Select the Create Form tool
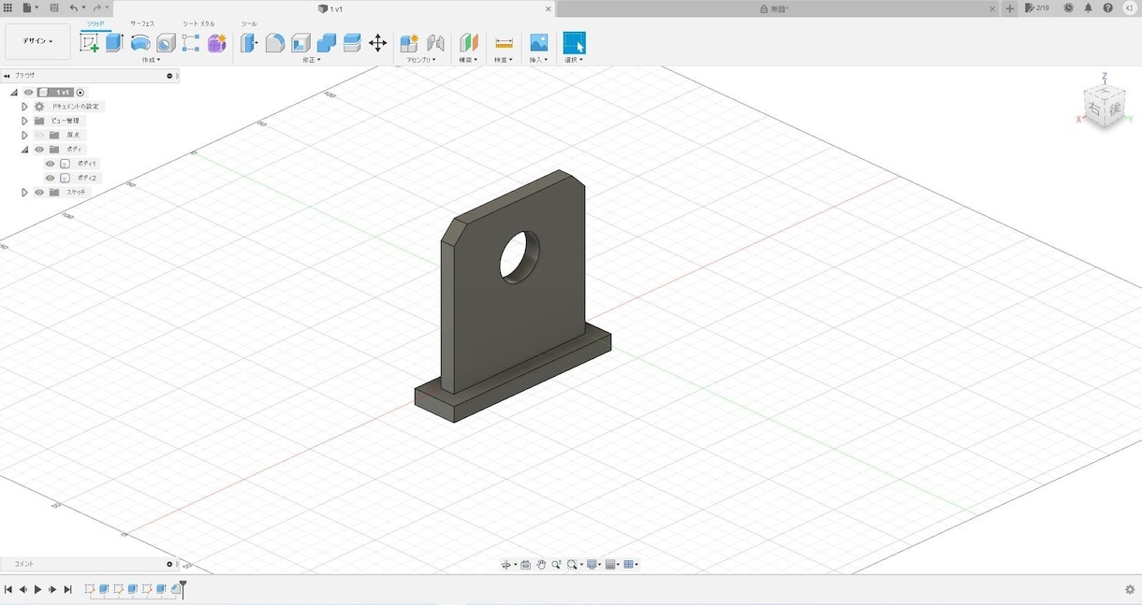1142x605 pixels. click(x=217, y=43)
